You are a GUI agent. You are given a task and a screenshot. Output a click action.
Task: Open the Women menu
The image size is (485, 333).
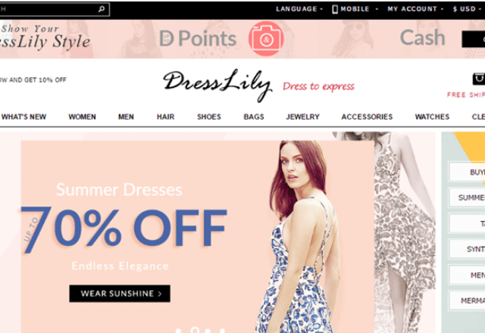tap(82, 117)
